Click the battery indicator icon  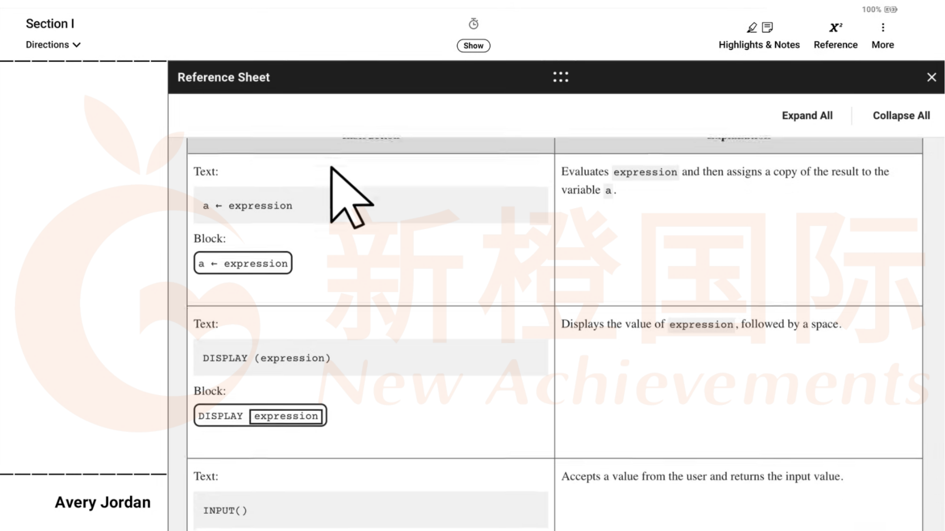point(891,9)
